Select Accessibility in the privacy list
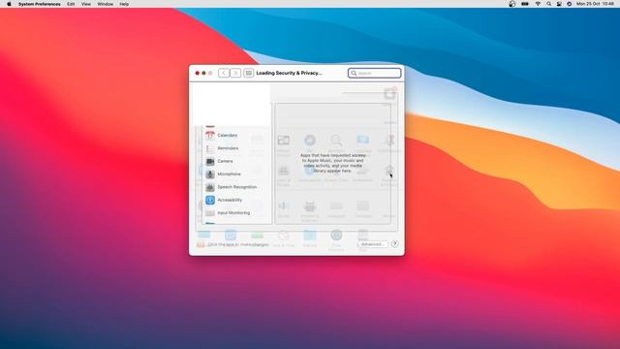 [236, 201]
